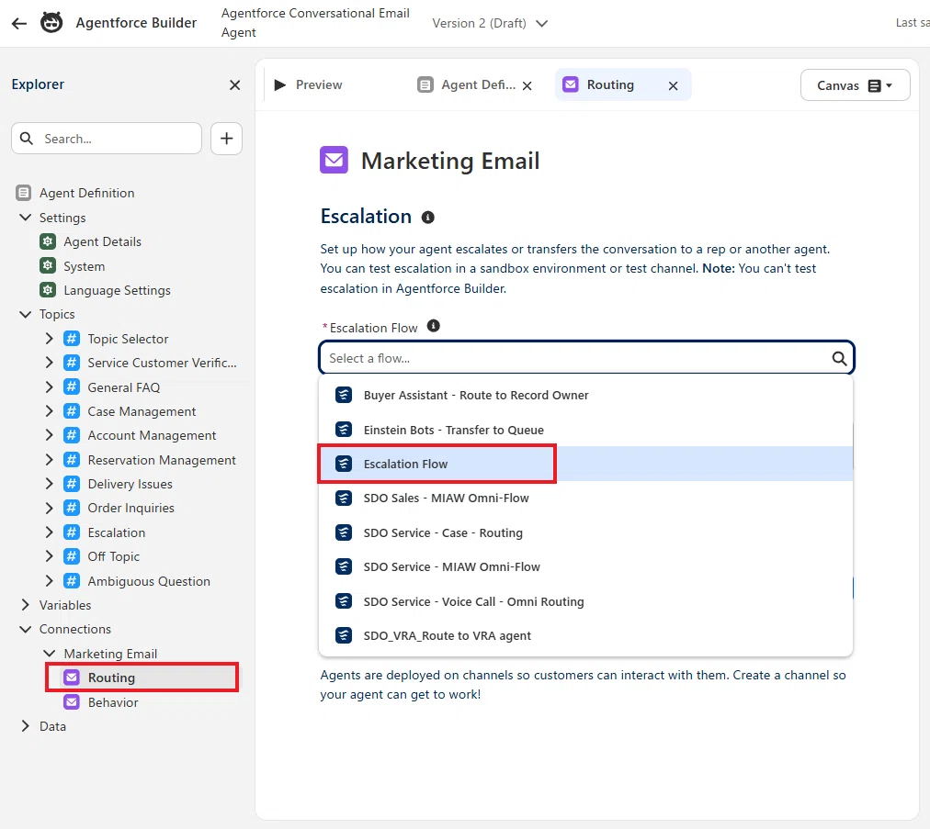Choose SDO Service - Case - Routing
The height and width of the screenshot is (829, 930).
pyautogui.click(x=585, y=532)
